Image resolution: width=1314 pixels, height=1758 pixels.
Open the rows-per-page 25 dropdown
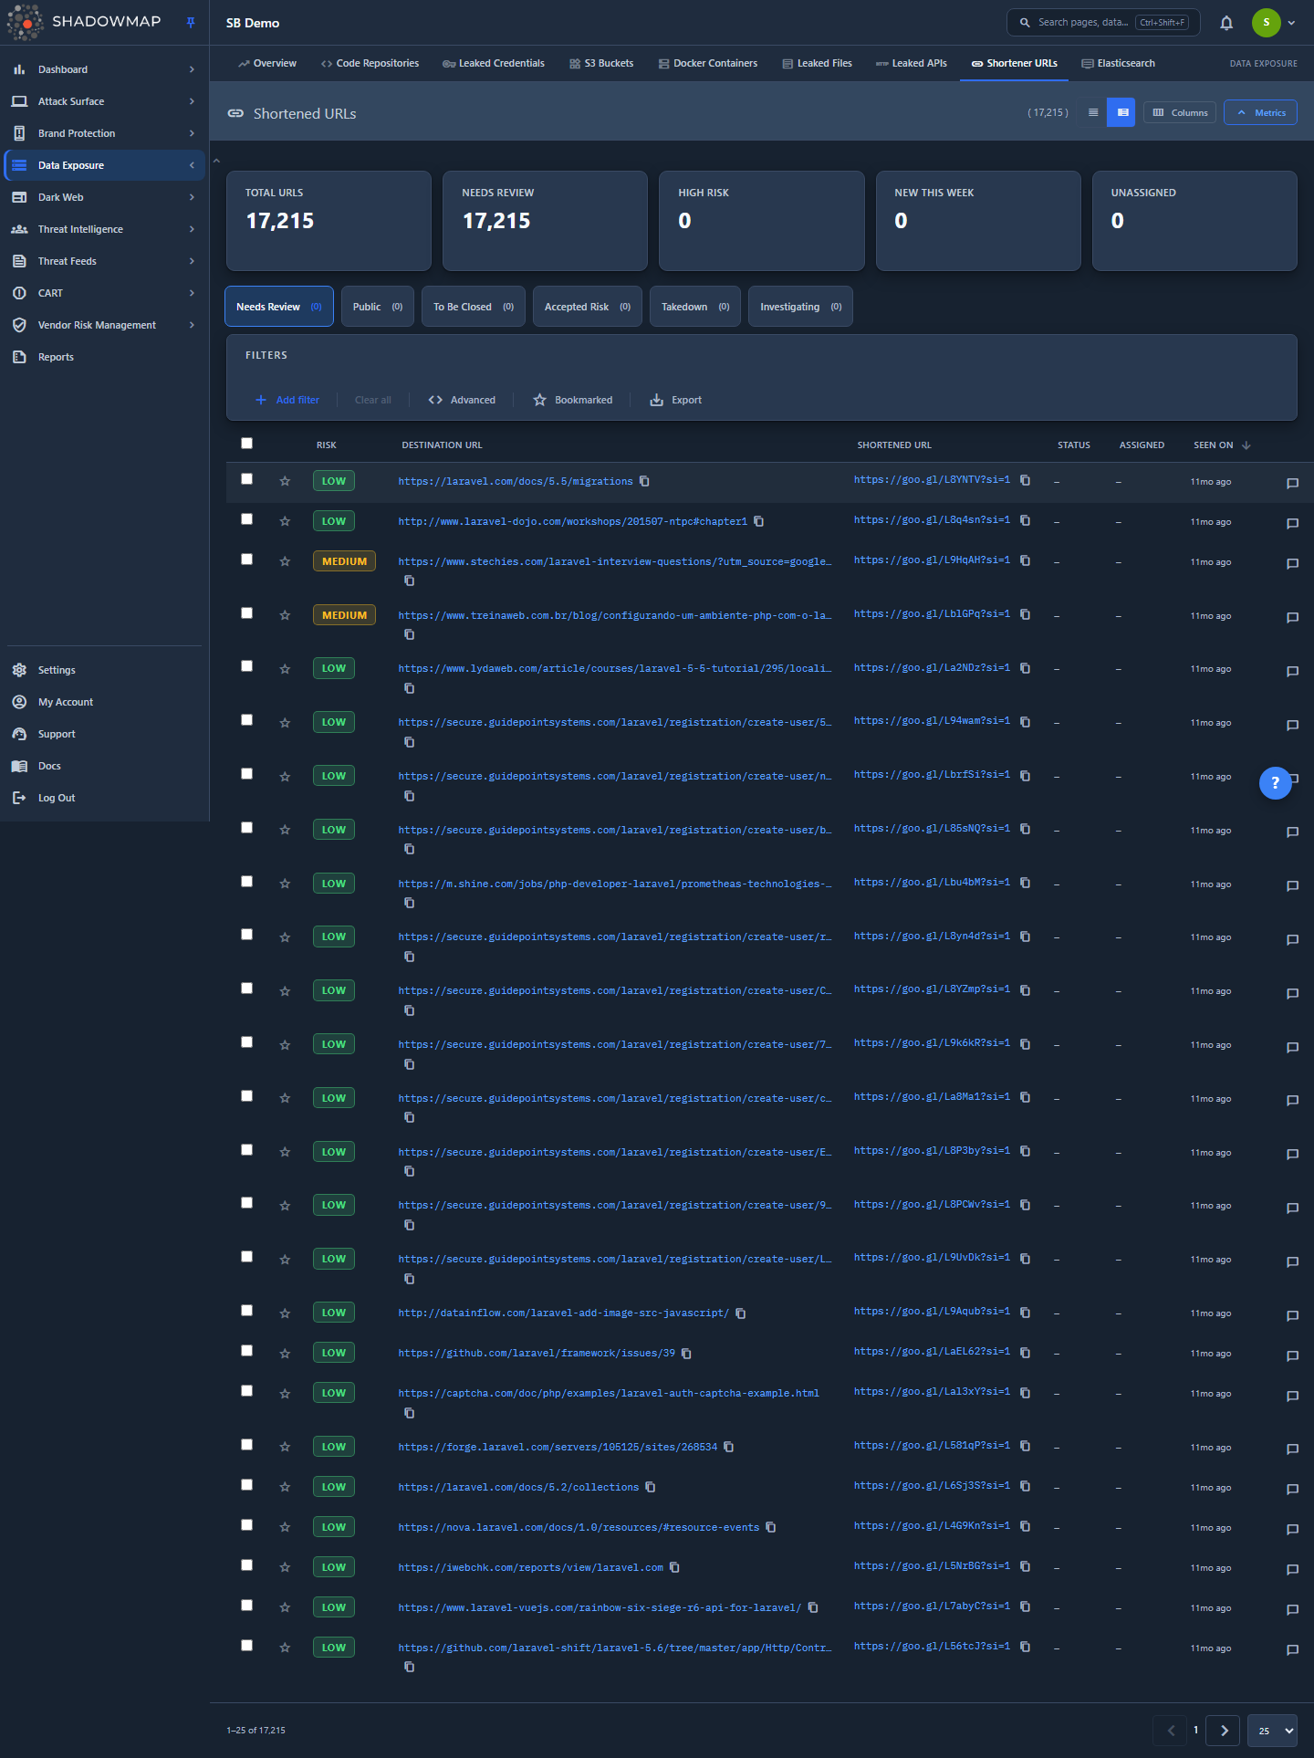1273,1731
